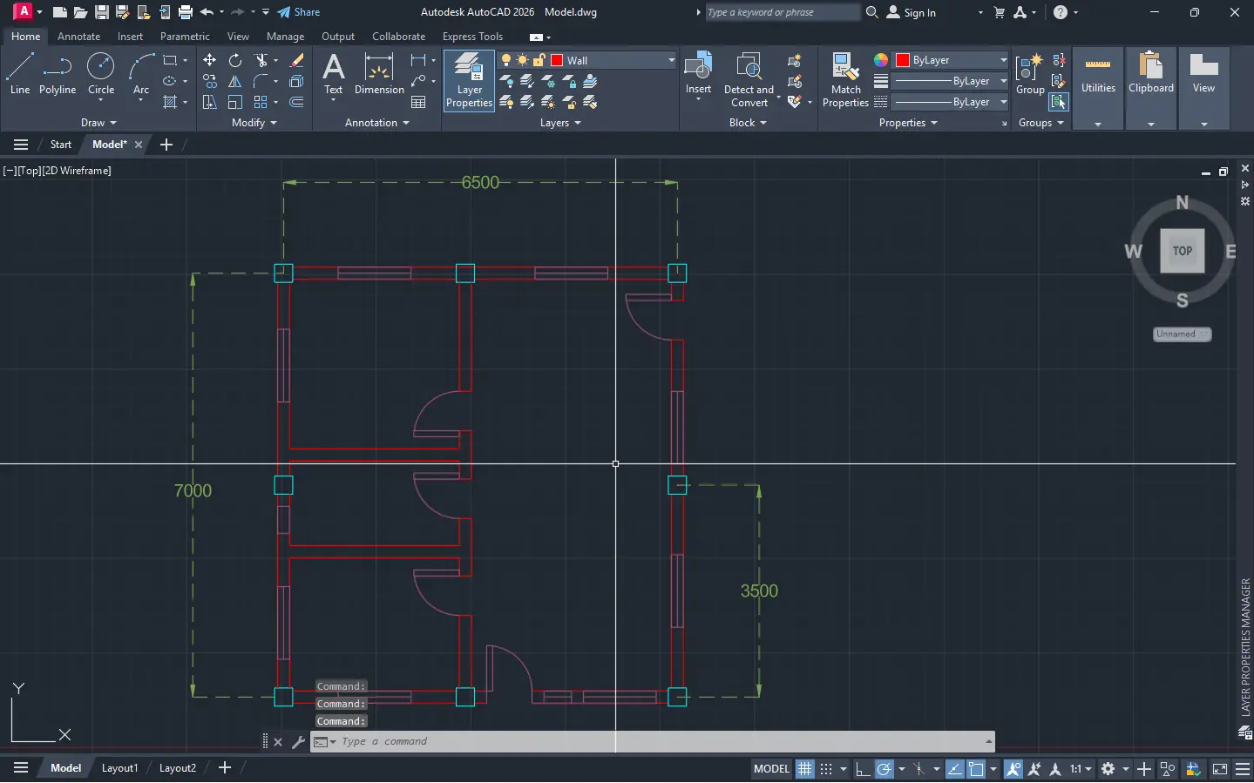Click Sign In
1254x783 pixels.
click(x=912, y=12)
